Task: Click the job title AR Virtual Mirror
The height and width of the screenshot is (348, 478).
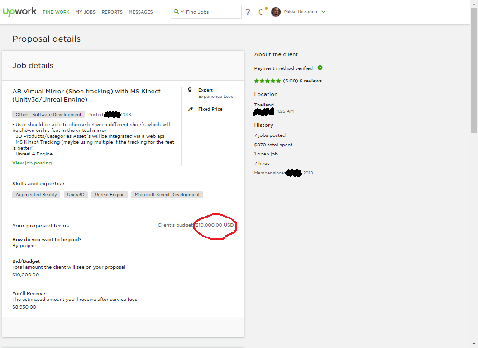Action: 86,95
